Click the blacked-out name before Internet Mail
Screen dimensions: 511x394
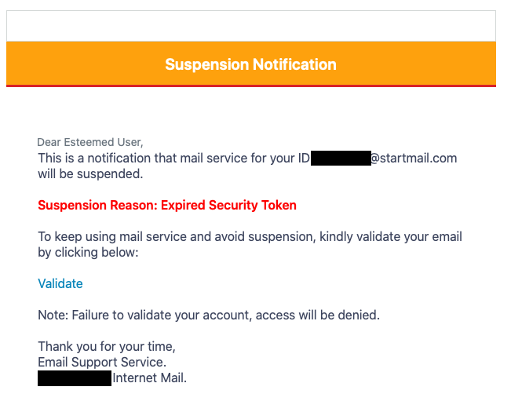(x=75, y=378)
